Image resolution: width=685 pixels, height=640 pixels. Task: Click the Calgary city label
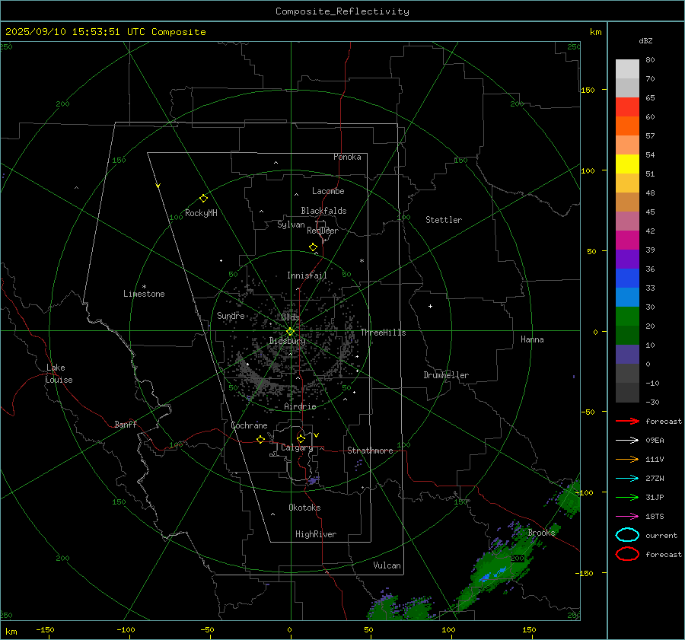(x=297, y=447)
